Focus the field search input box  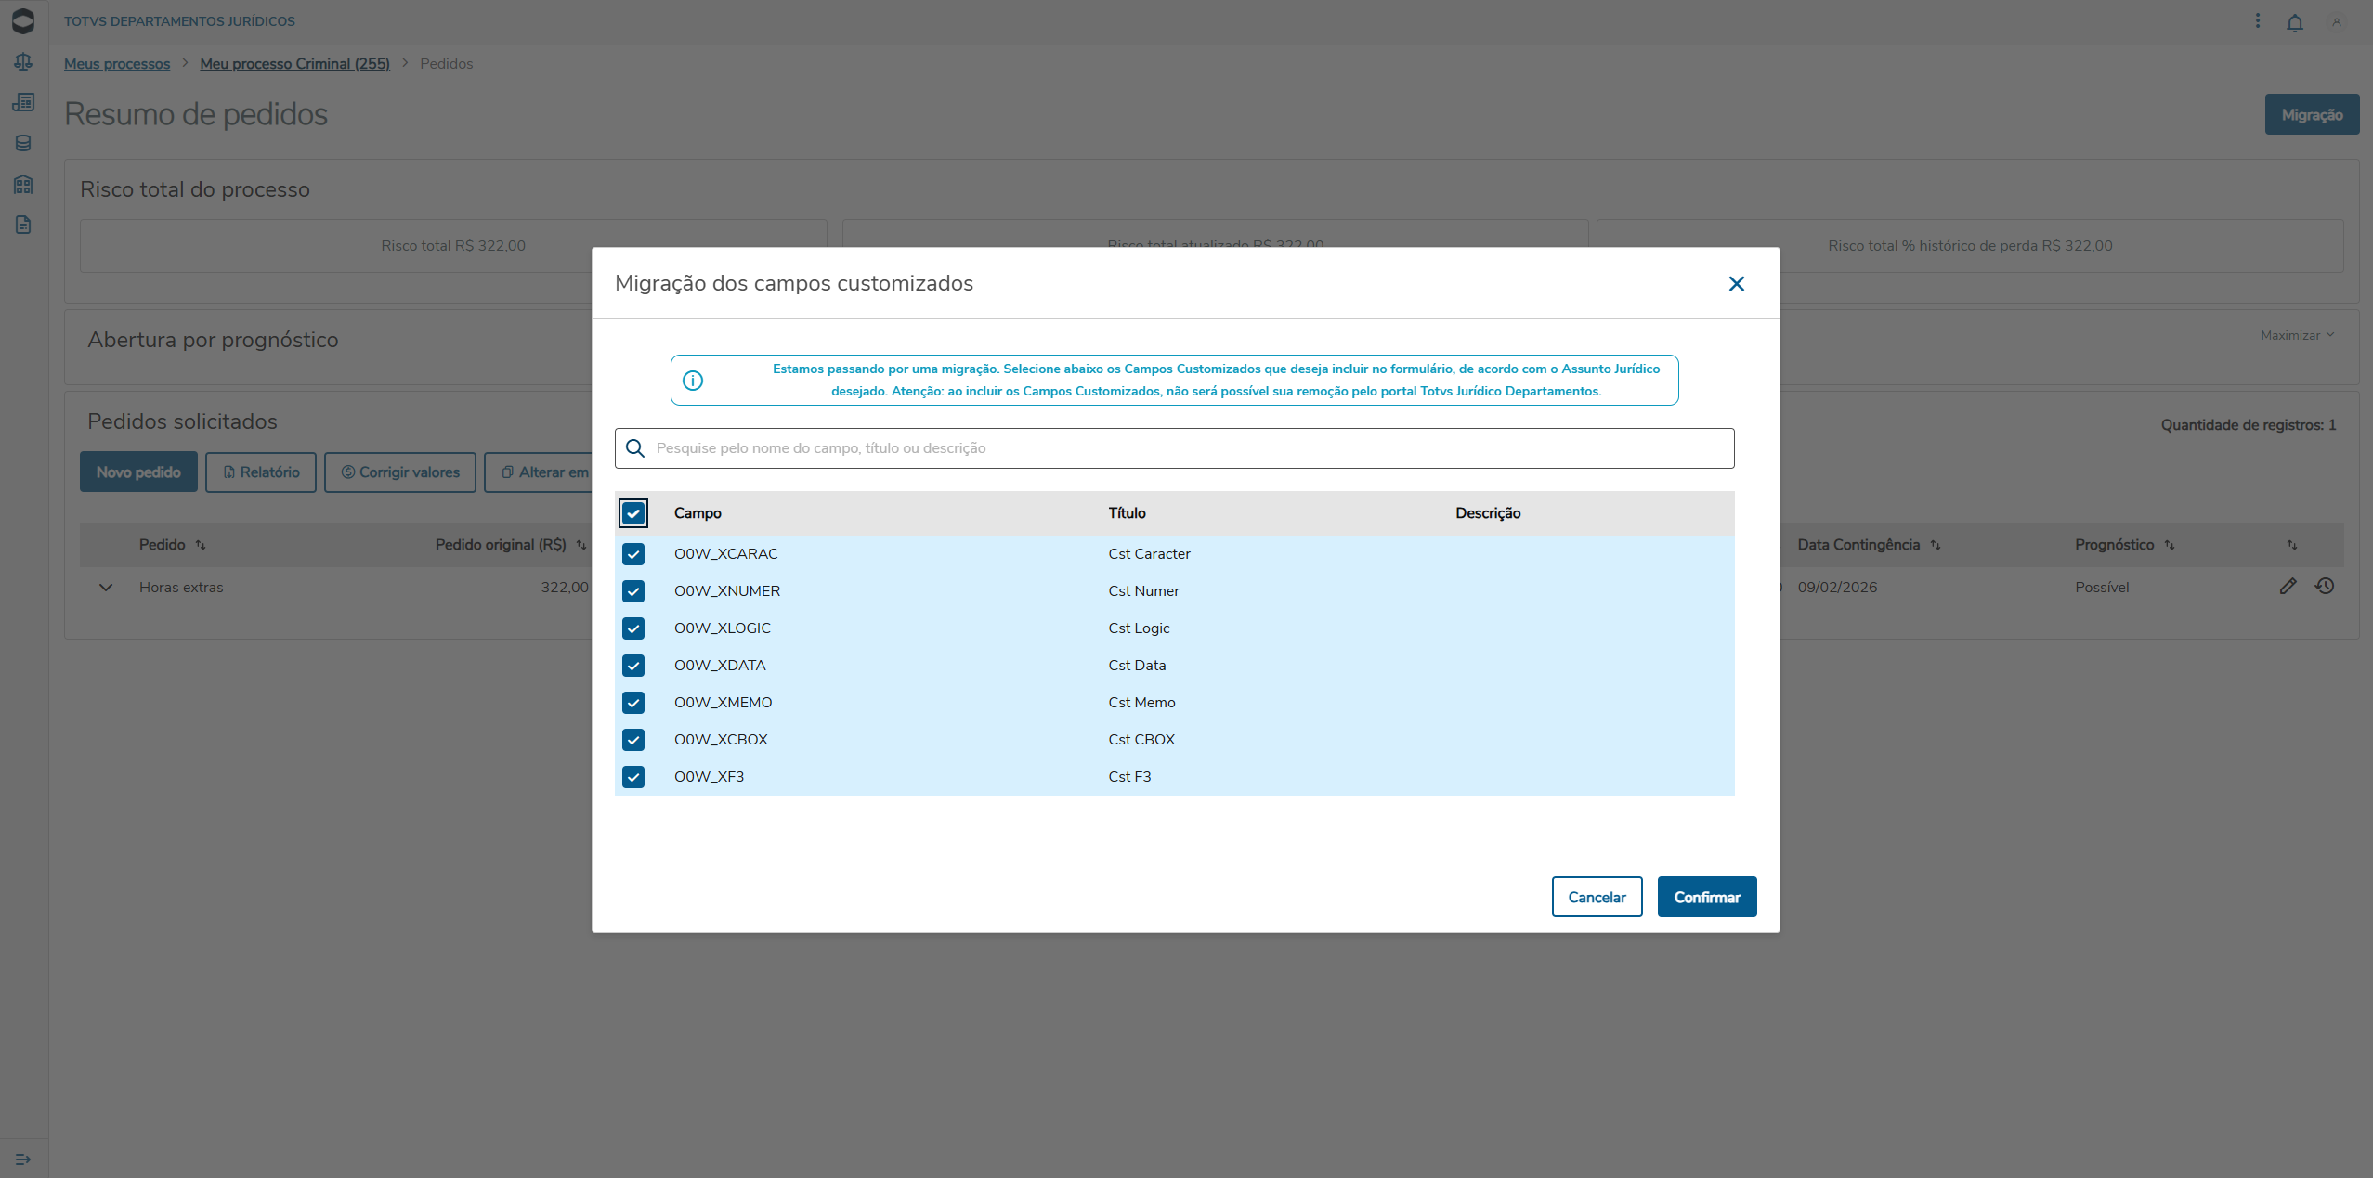tap(1189, 448)
